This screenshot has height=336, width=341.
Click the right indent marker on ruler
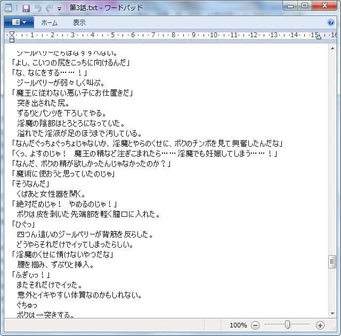click(x=318, y=37)
